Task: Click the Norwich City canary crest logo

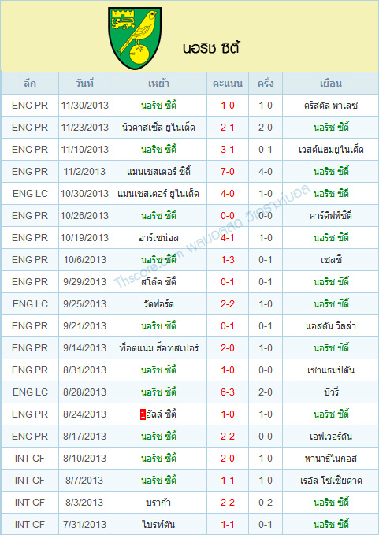Action: click(135, 38)
